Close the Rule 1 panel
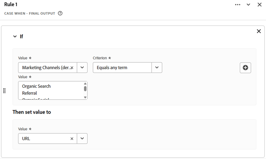This screenshot has width=266, height=159. pos(260,5)
